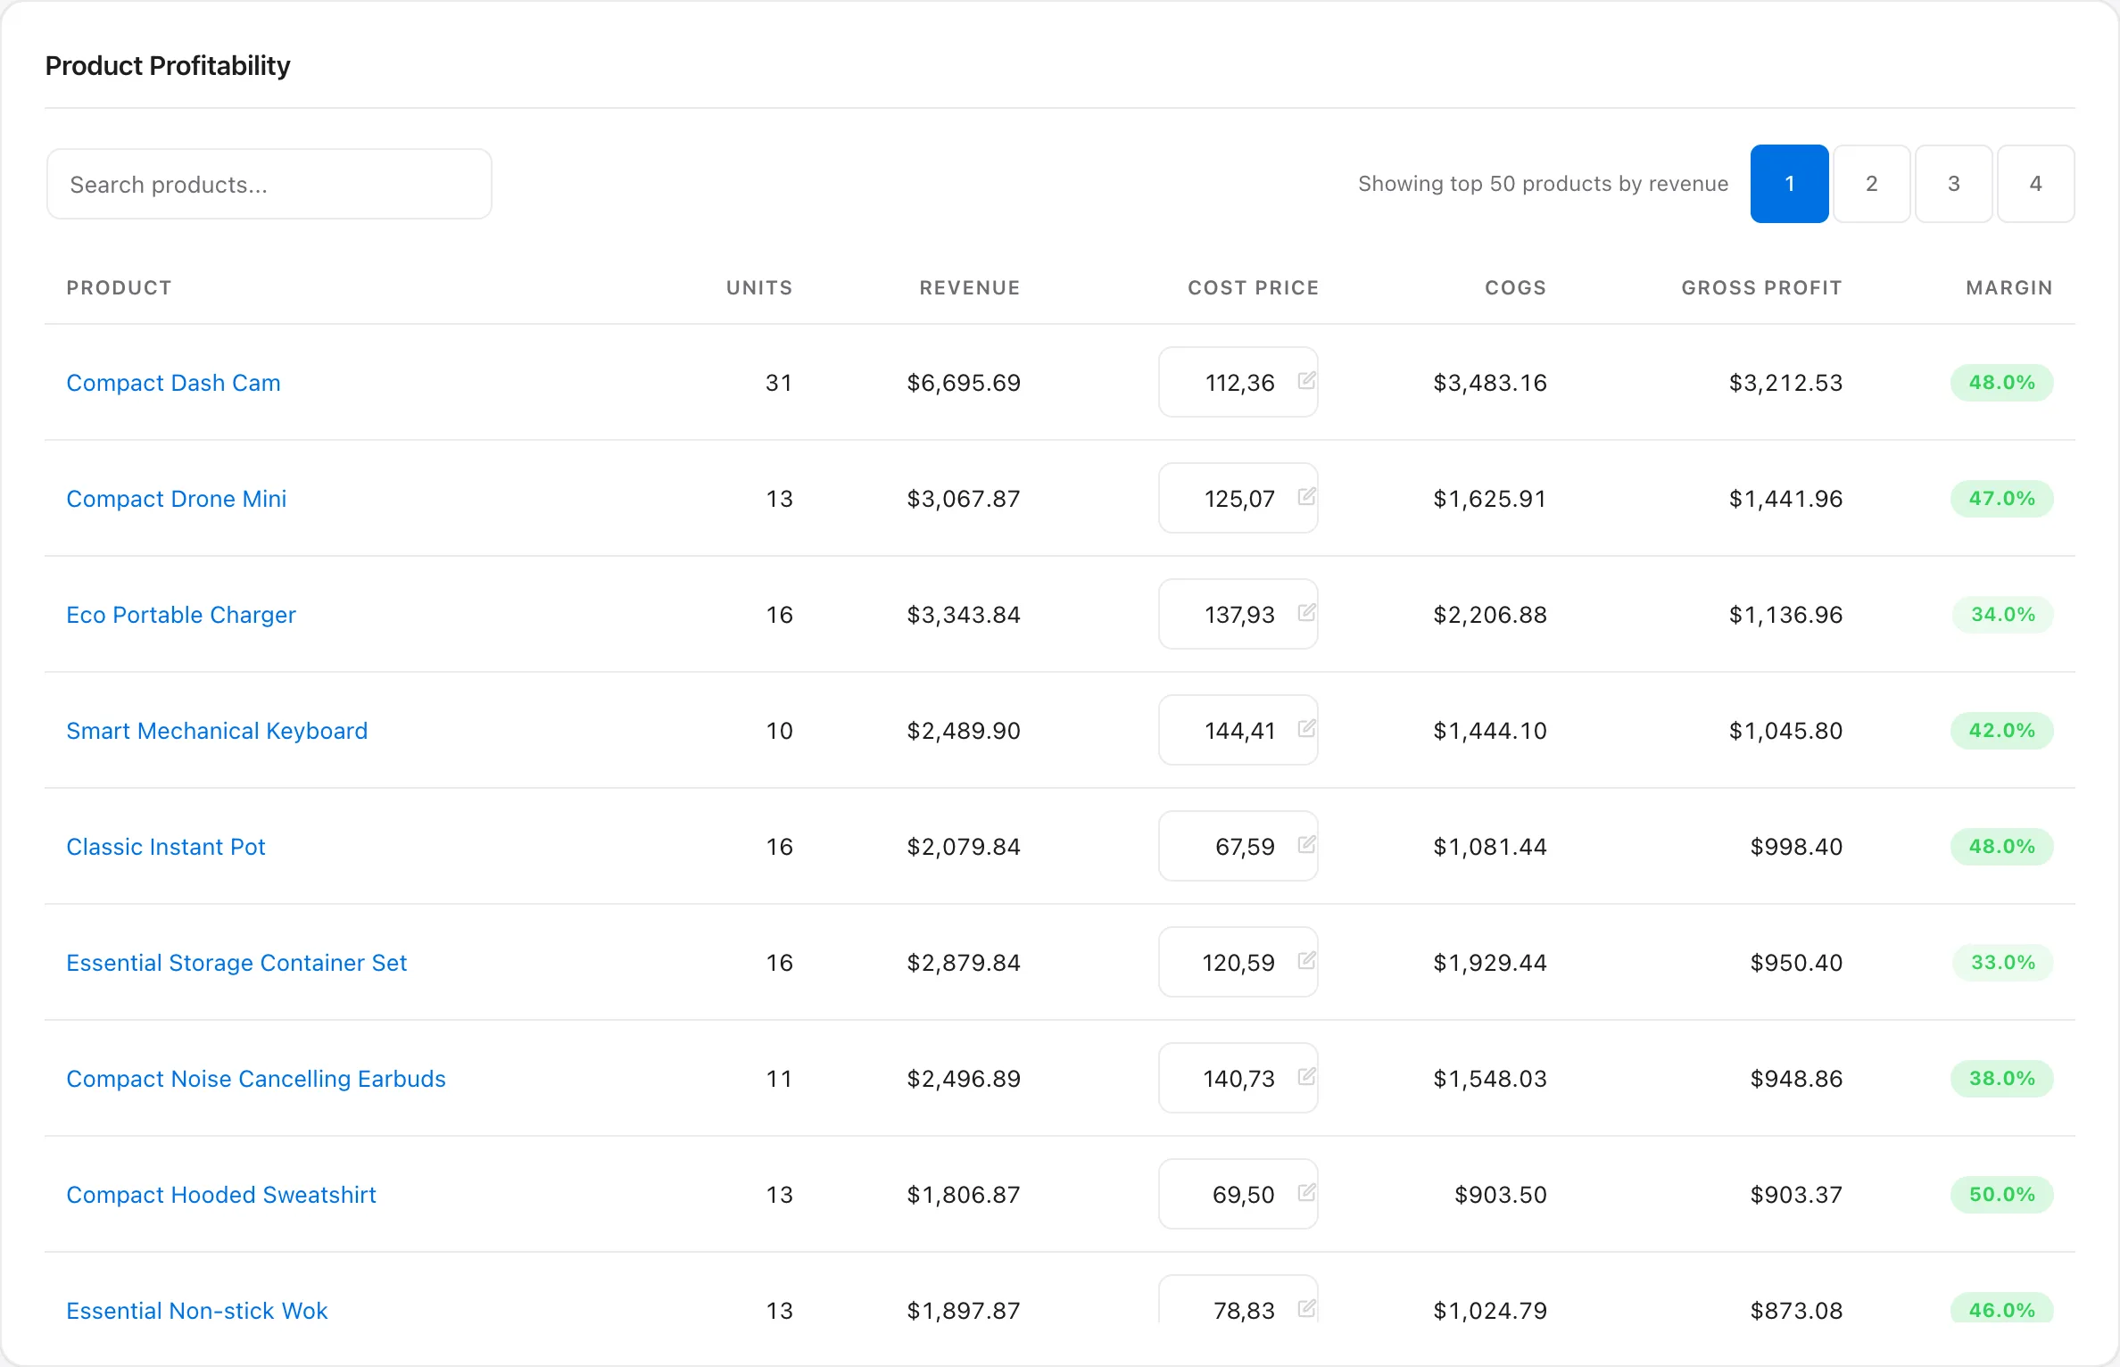The height and width of the screenshot is (1367, 2120).
Task: Open Classic Instant Pot product link
Action: 166,847
